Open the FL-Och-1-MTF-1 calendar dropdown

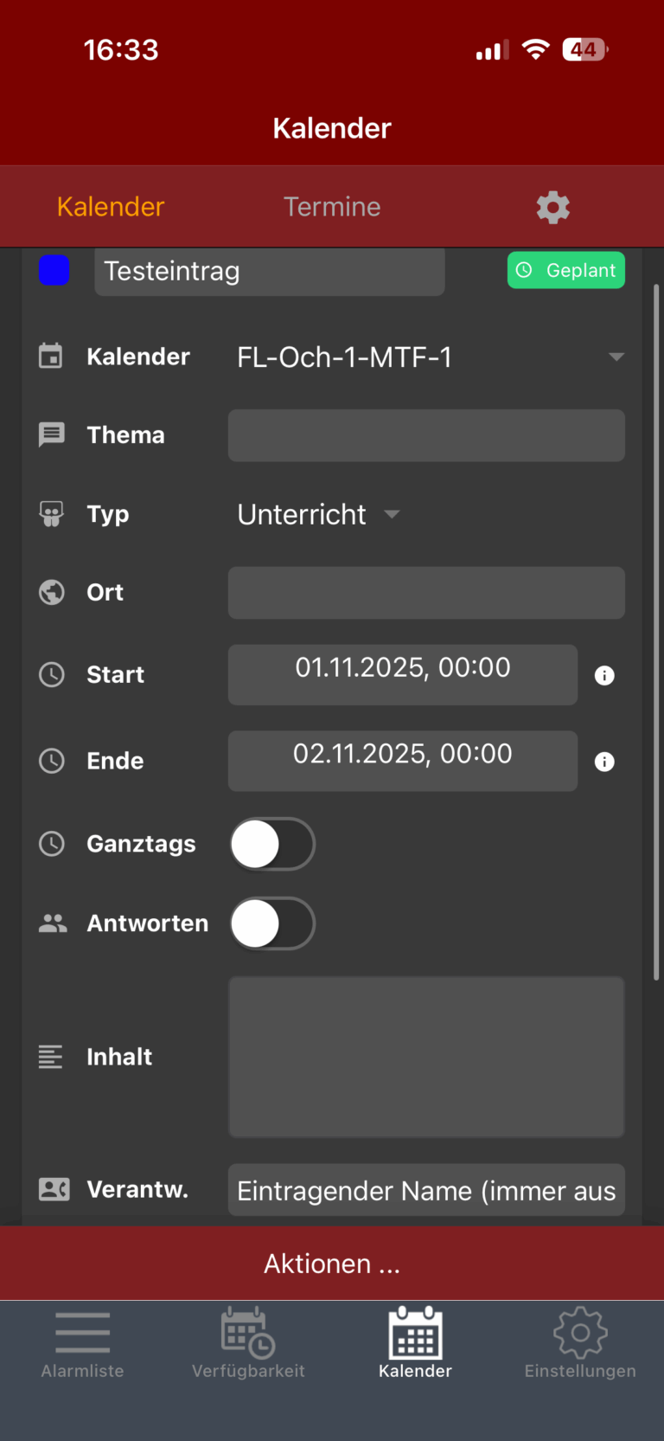430,357
